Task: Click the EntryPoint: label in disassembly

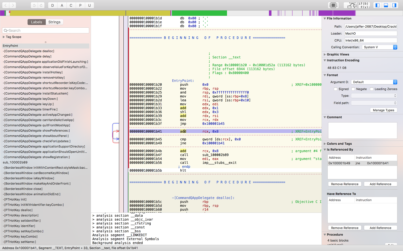Action: (183, 81)
